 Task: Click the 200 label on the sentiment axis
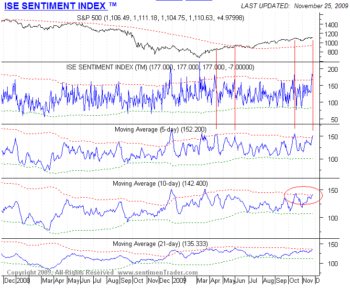333,69
